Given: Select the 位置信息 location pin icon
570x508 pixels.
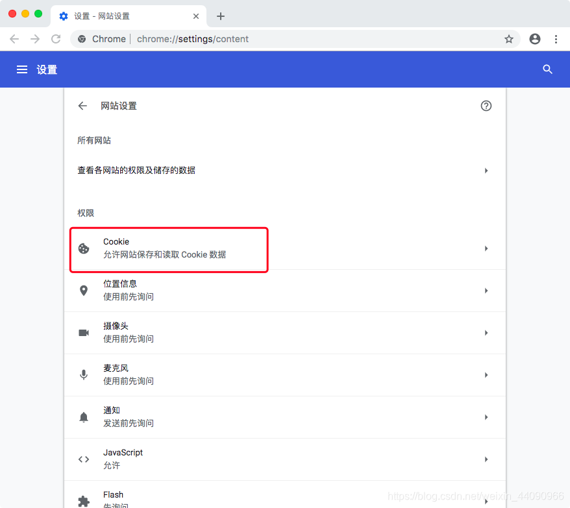Looking at the screenshot, I should (84, 290).
